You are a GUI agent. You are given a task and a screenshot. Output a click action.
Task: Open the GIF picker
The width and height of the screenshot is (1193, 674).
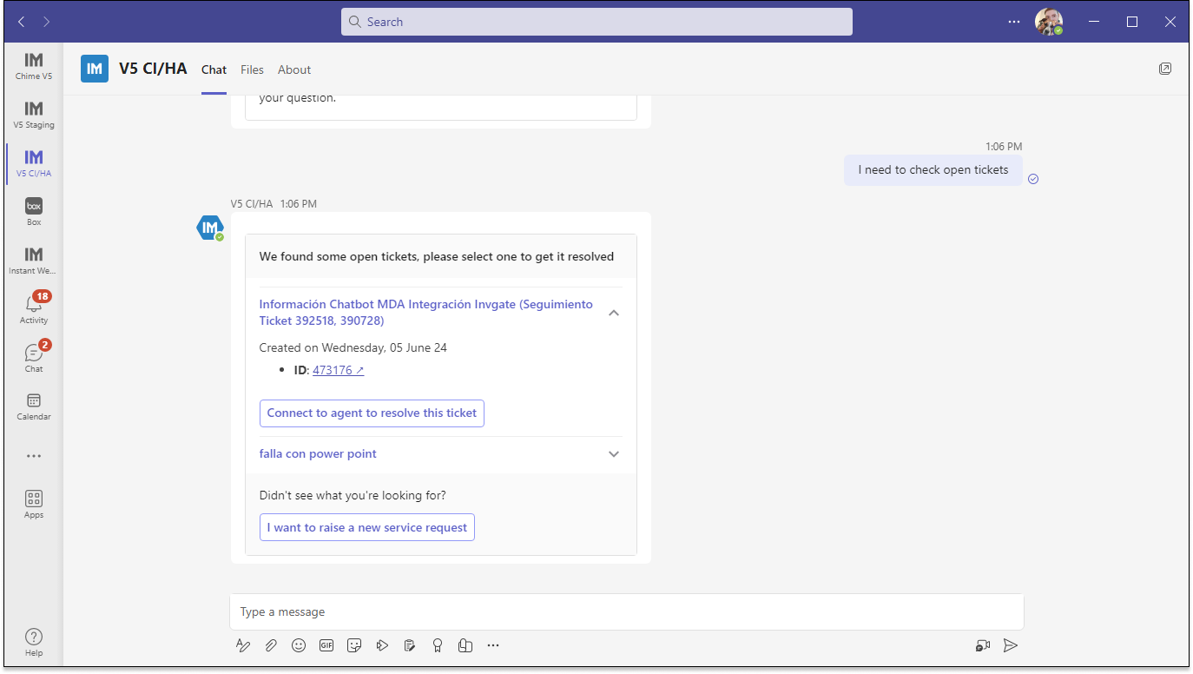(326, 645)
